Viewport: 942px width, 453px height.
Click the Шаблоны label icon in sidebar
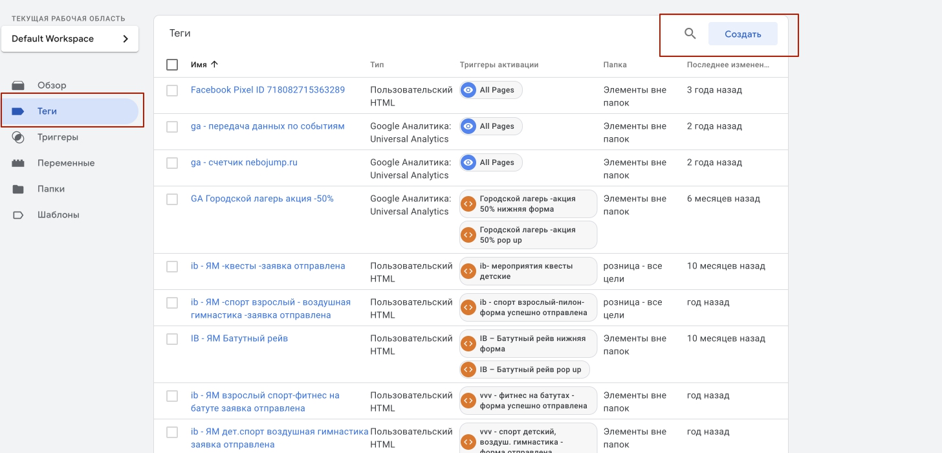tap(18, 215)
